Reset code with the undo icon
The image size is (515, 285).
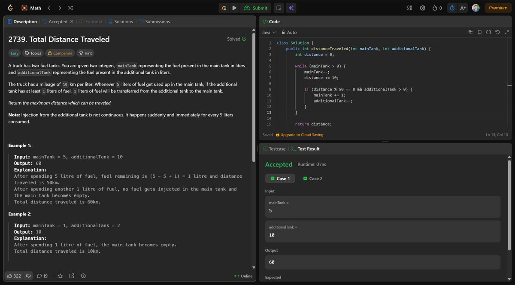point(497,32)
